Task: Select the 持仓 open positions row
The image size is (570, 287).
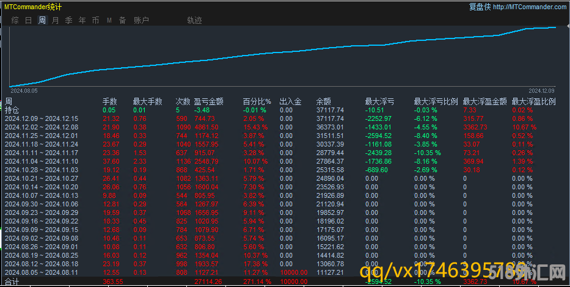Action: [x=12, y=110]
